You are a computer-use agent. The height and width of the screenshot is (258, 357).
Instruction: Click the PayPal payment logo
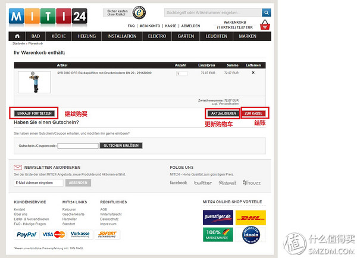tap(27, 234)
